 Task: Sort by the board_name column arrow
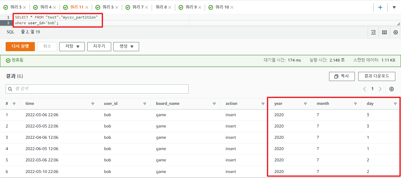point(214,104)
